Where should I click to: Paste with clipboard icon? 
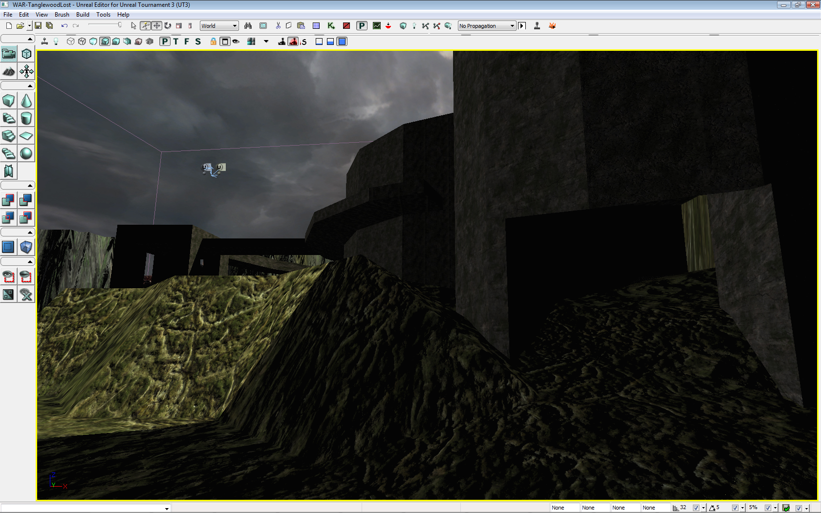(301, 26)
